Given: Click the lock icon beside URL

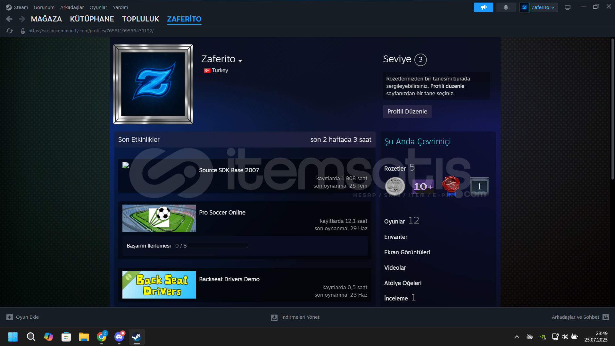Looking at the screenshot, I should 23,31.
